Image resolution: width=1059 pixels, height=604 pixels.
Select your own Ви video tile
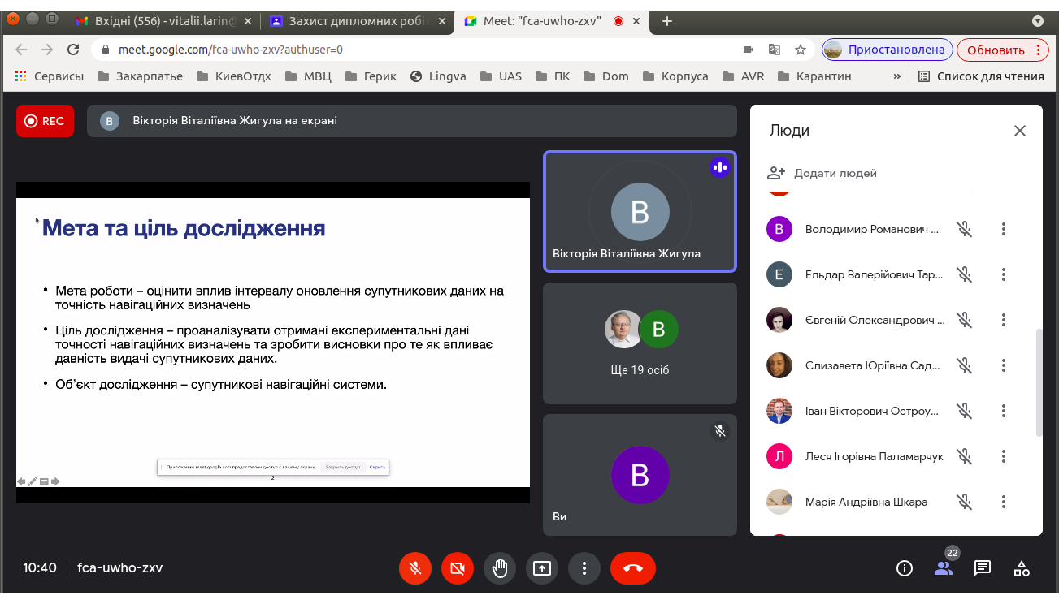[640, 475]
